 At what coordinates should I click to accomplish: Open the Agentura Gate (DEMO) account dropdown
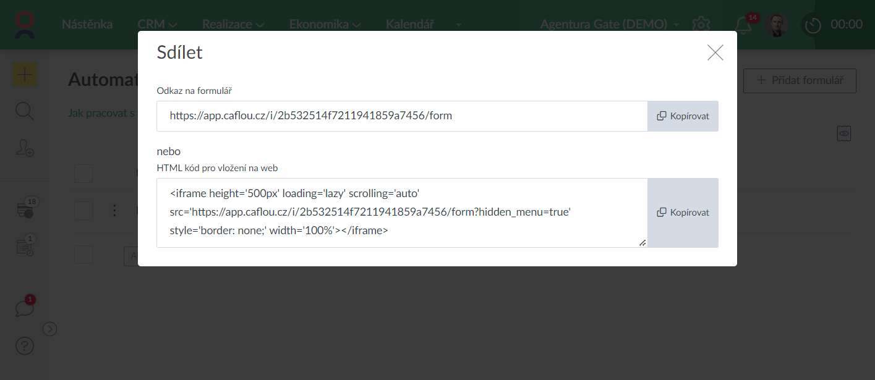coord(609,25)
